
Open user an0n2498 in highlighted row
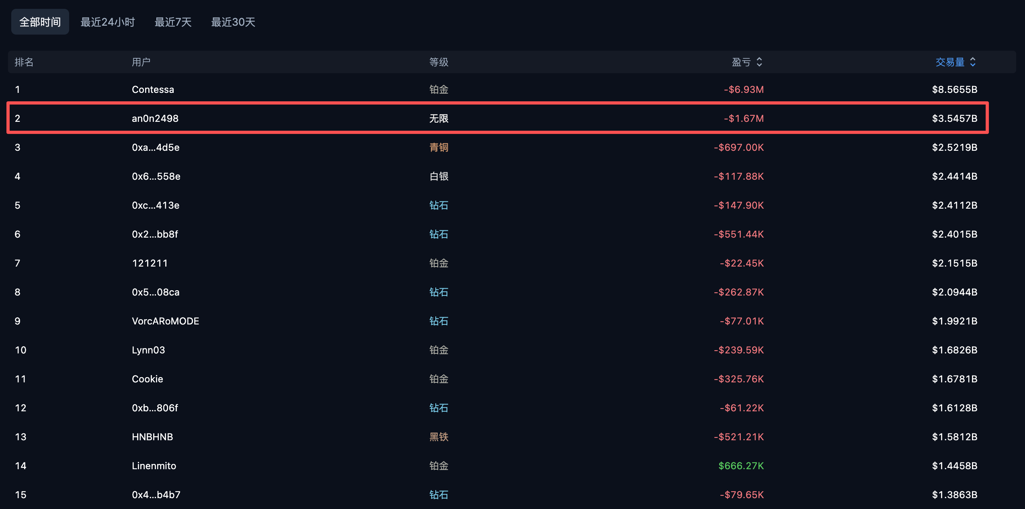155,118
